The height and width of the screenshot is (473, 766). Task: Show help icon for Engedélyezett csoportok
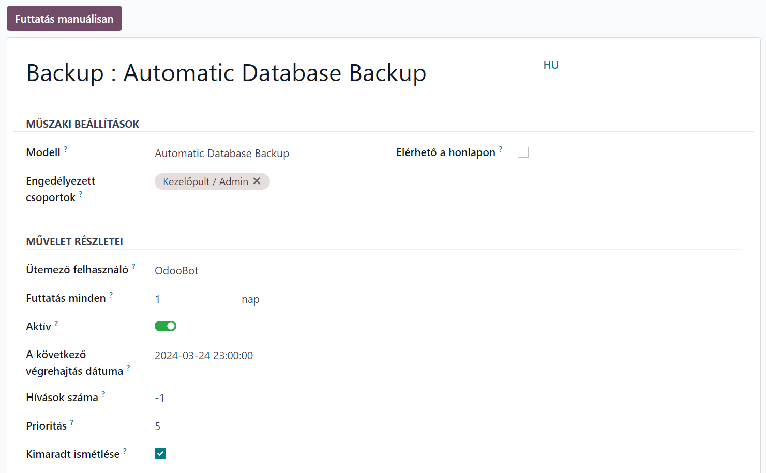click(81, 194)
